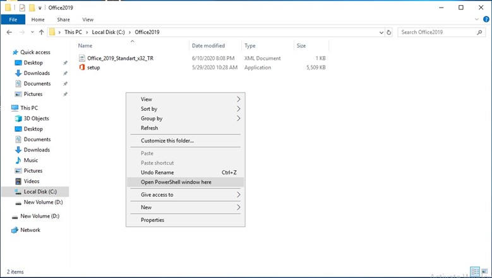Expand the ribbon chevron
This screenshot has height=278, width=492.
tap(477, 20)
